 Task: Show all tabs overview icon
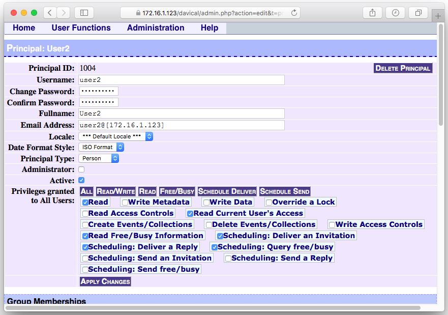click(419, 13)
